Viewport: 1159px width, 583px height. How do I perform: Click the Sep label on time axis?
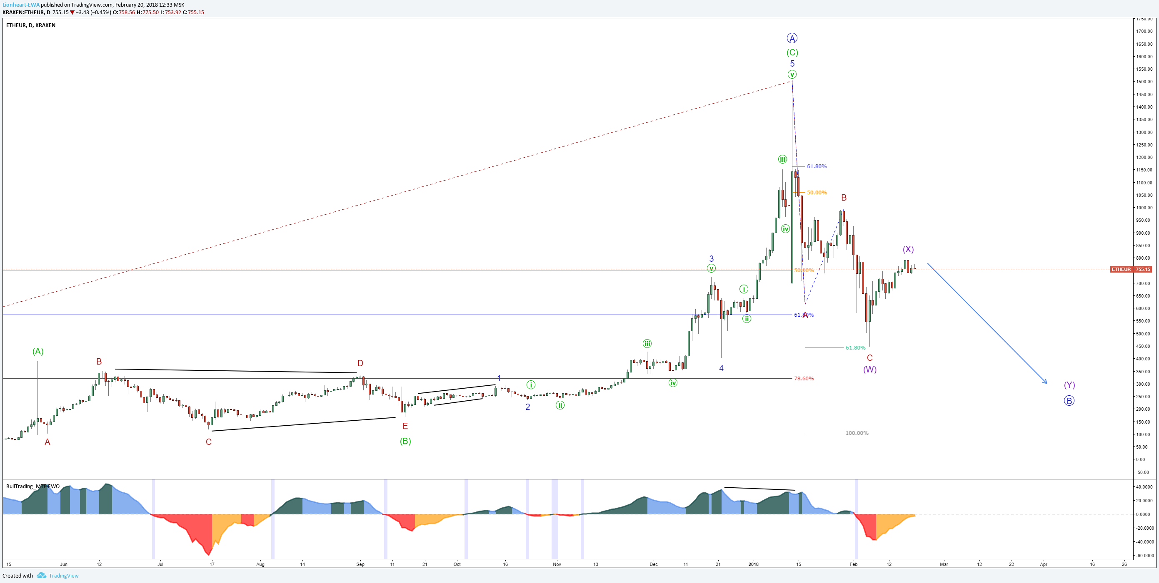coord(360,564)
